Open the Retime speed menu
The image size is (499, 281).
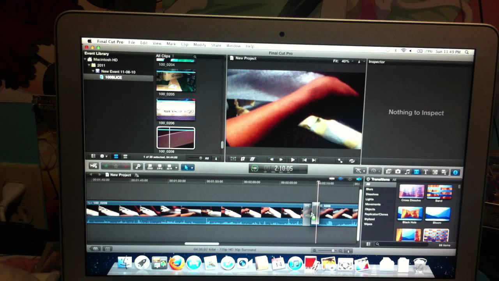[x=375, y=171]
